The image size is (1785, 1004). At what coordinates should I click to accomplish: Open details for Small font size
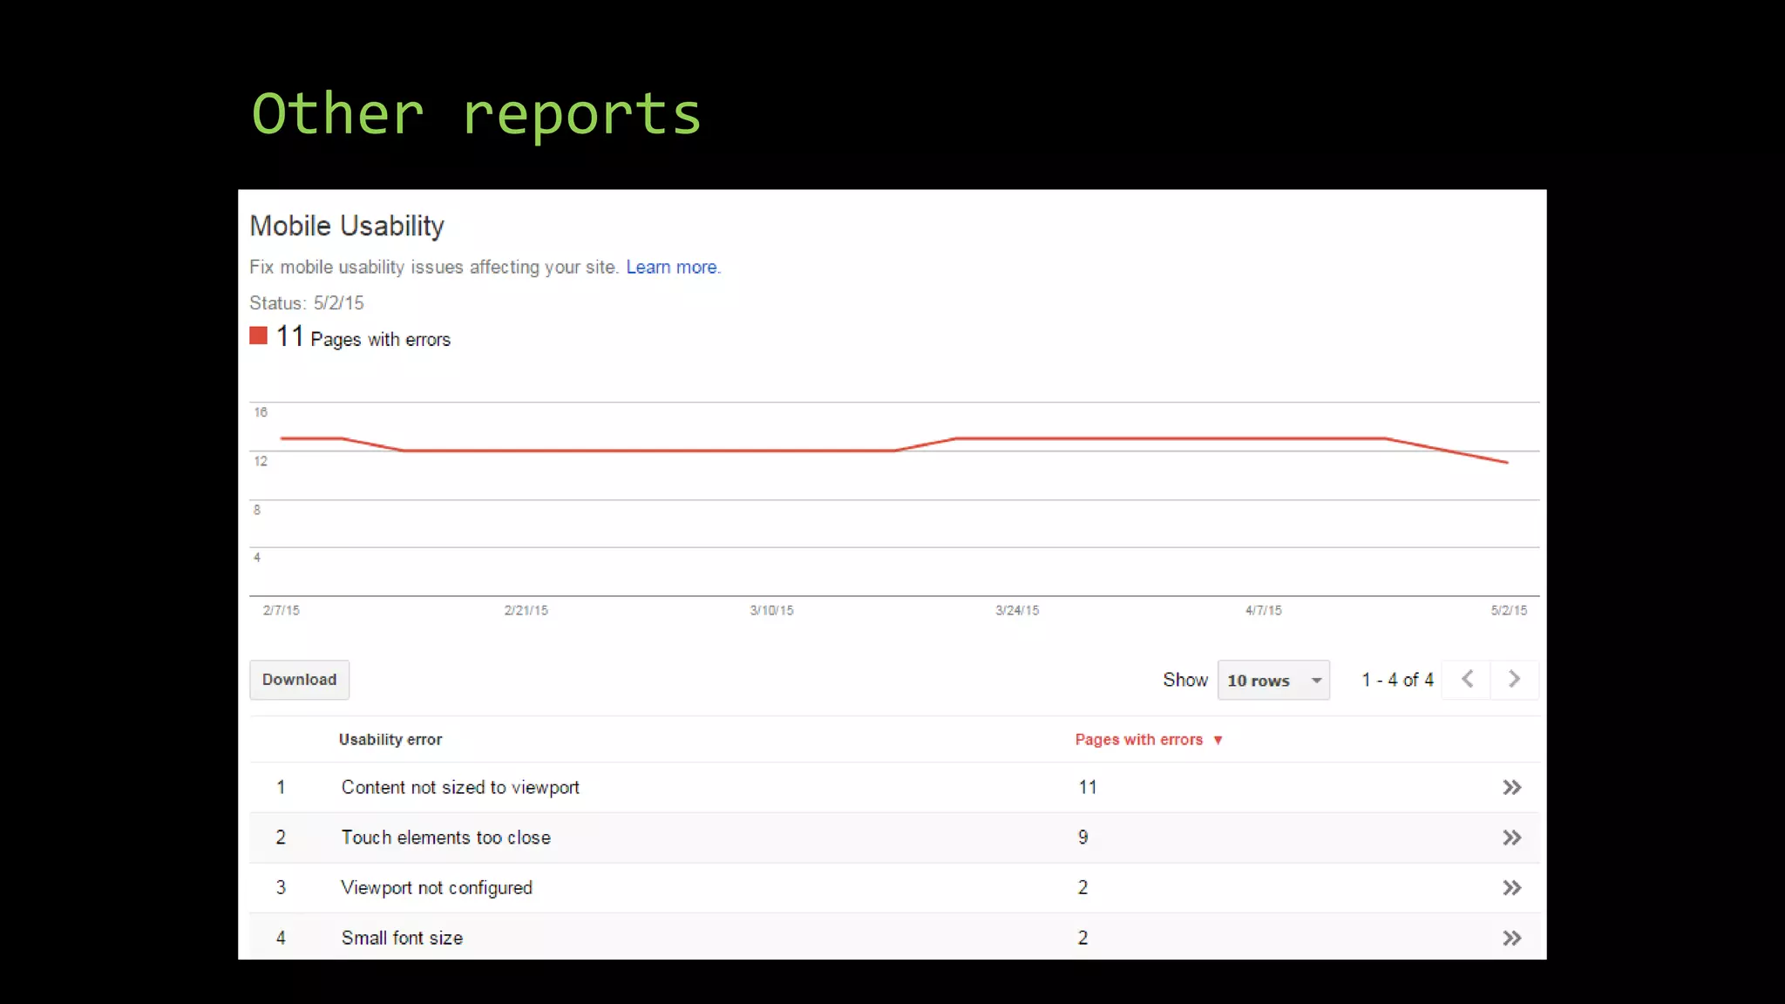click(1511, 939)
